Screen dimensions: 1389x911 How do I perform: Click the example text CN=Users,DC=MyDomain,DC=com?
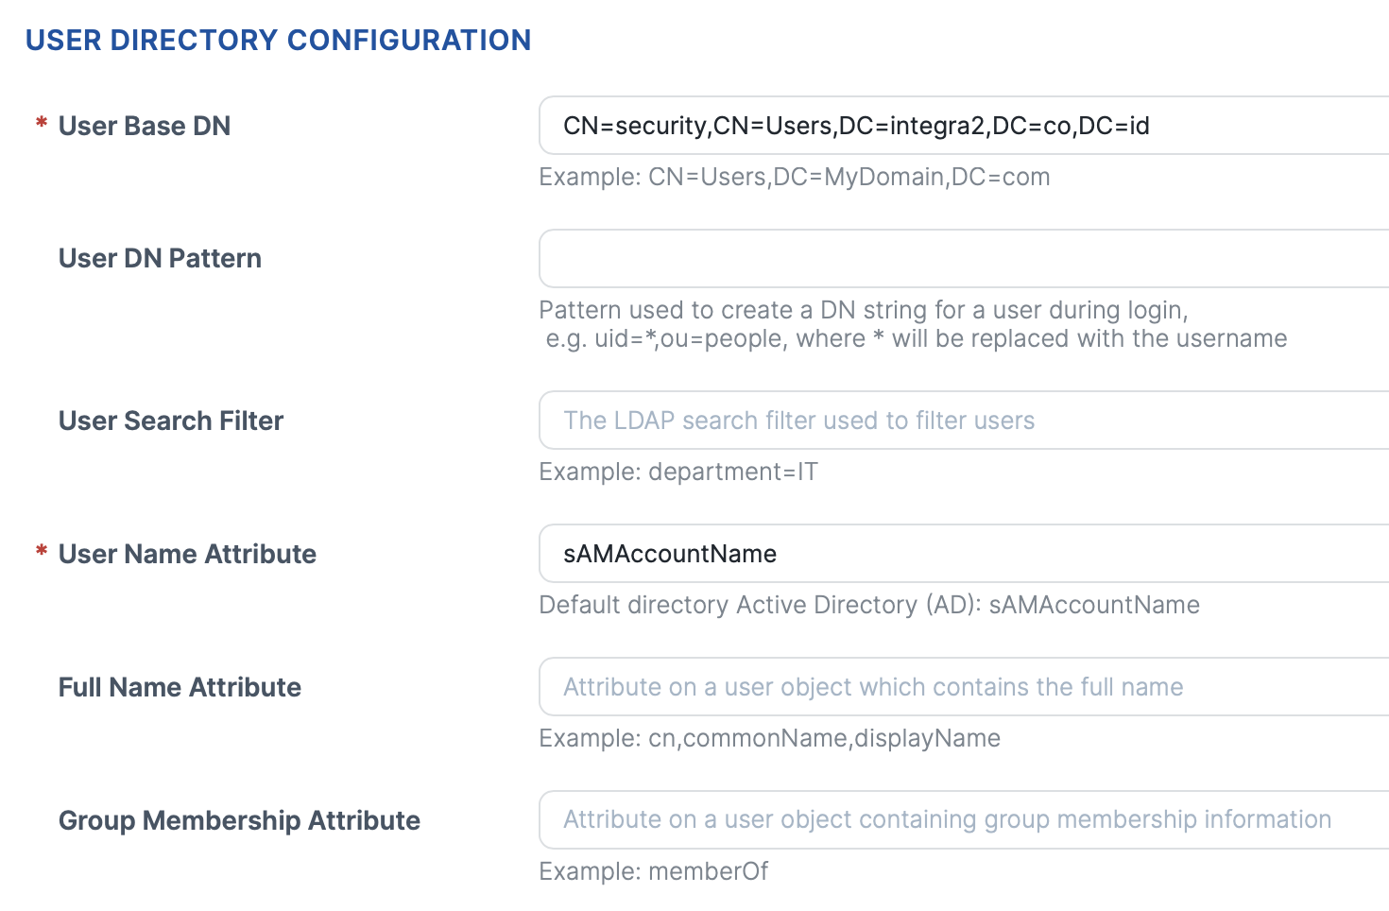[849, 177]
